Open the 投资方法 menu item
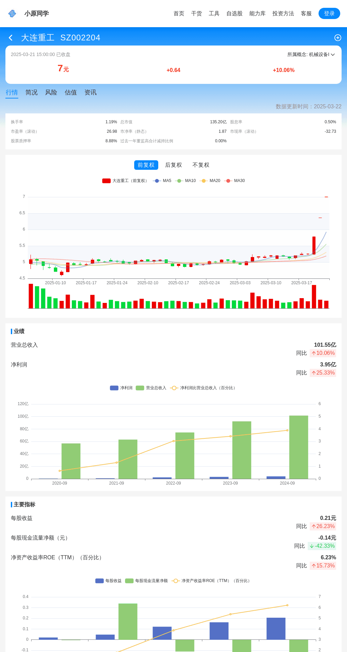347x652 pixels. click(283, 14)
